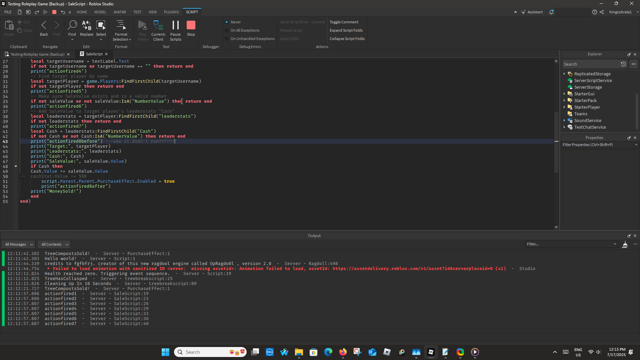Select the Never debug errors option

click(x=227, y=22)
